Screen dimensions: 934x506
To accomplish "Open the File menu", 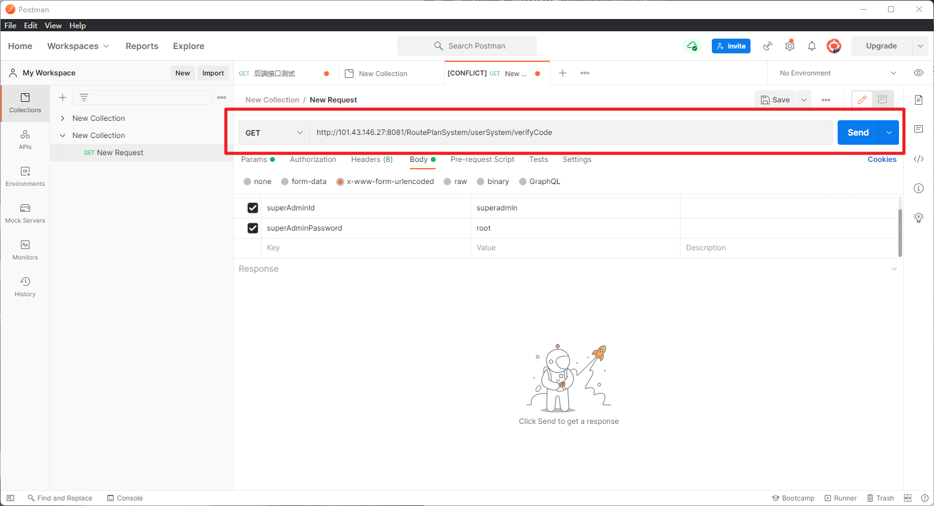I will (x=10, y=26).
